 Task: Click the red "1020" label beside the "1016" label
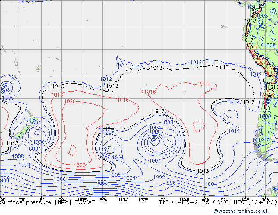70,101
